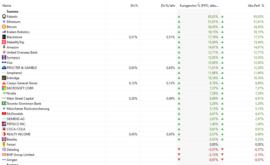The height and width of the screenshot is (165, 270).
Task: Click red down arrow in Amgen Abs.Perf.
Action: pyautogui.click(x=222, y=160)
